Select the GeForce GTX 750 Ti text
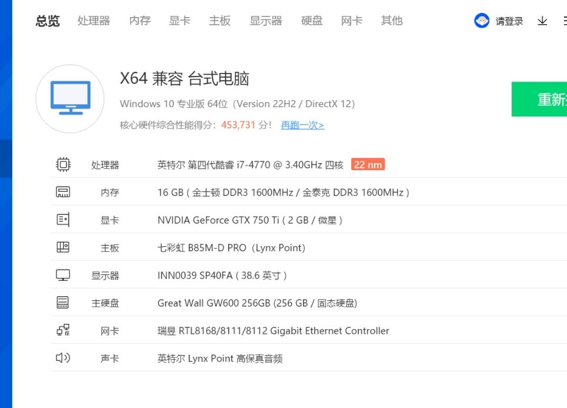Image resolution: width=567 pixels, height=408 pixels. 250,220
